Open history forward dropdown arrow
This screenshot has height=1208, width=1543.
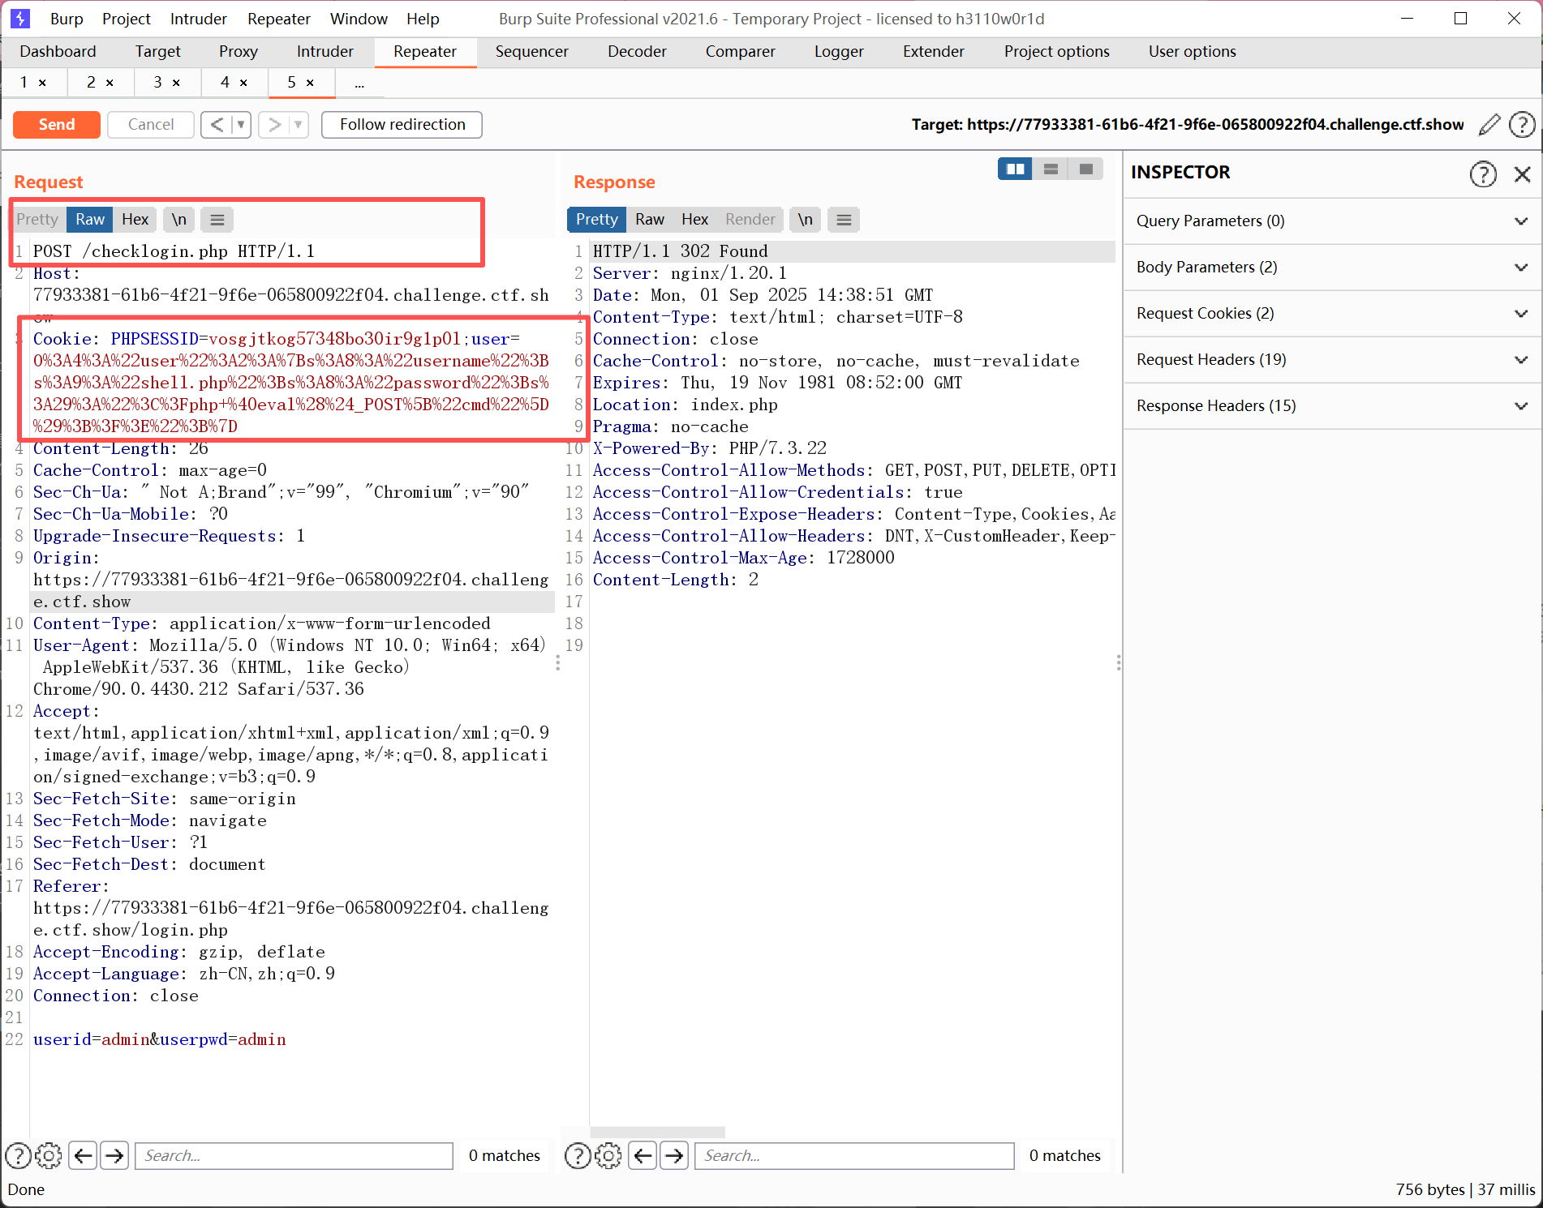point(299,124)
